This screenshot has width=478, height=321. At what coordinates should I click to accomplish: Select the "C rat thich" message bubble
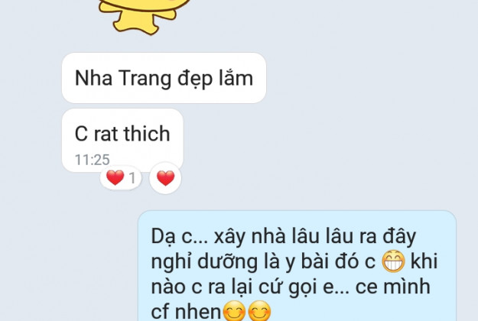(122, 140)
